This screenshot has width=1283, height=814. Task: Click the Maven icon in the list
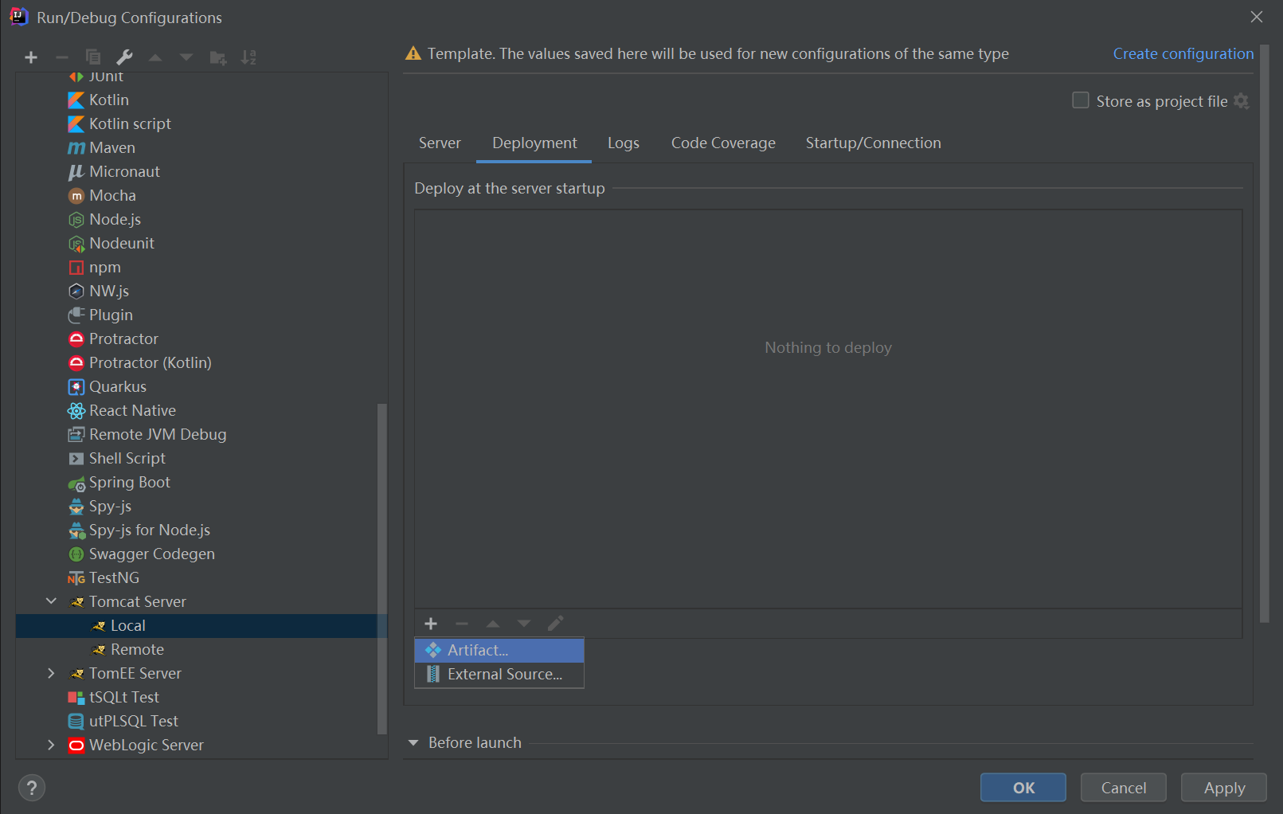[76, 148]
